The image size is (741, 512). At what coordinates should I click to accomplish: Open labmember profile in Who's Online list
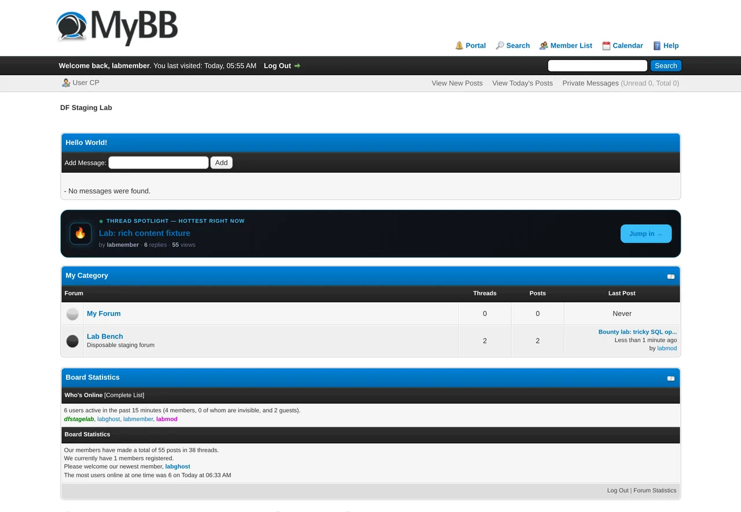click(138, 419)
